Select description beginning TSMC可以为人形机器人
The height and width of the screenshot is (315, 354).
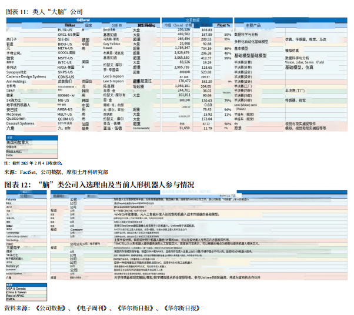tap(187, 244)
